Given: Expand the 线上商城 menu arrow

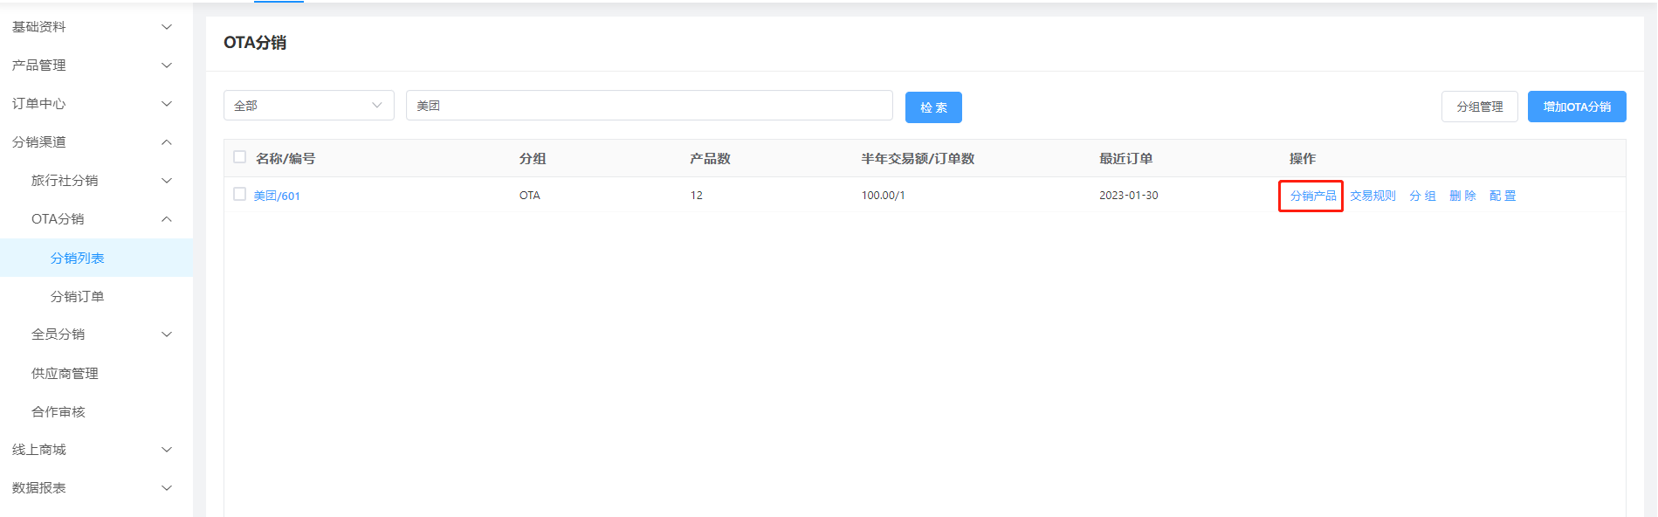Looking at the screenshot, I should pos(167,450).
